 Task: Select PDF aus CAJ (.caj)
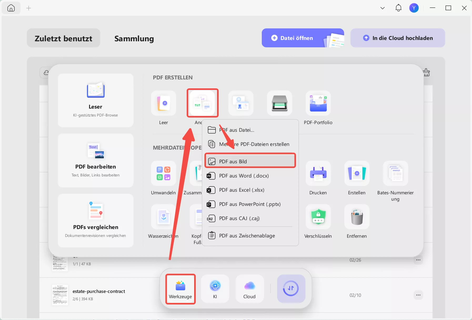tap(250, 218)
